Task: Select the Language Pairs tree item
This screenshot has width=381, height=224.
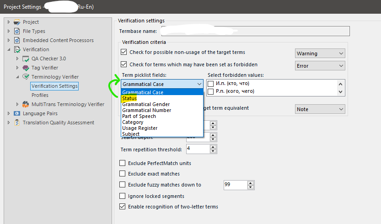Action: click(x=40, y=113)
